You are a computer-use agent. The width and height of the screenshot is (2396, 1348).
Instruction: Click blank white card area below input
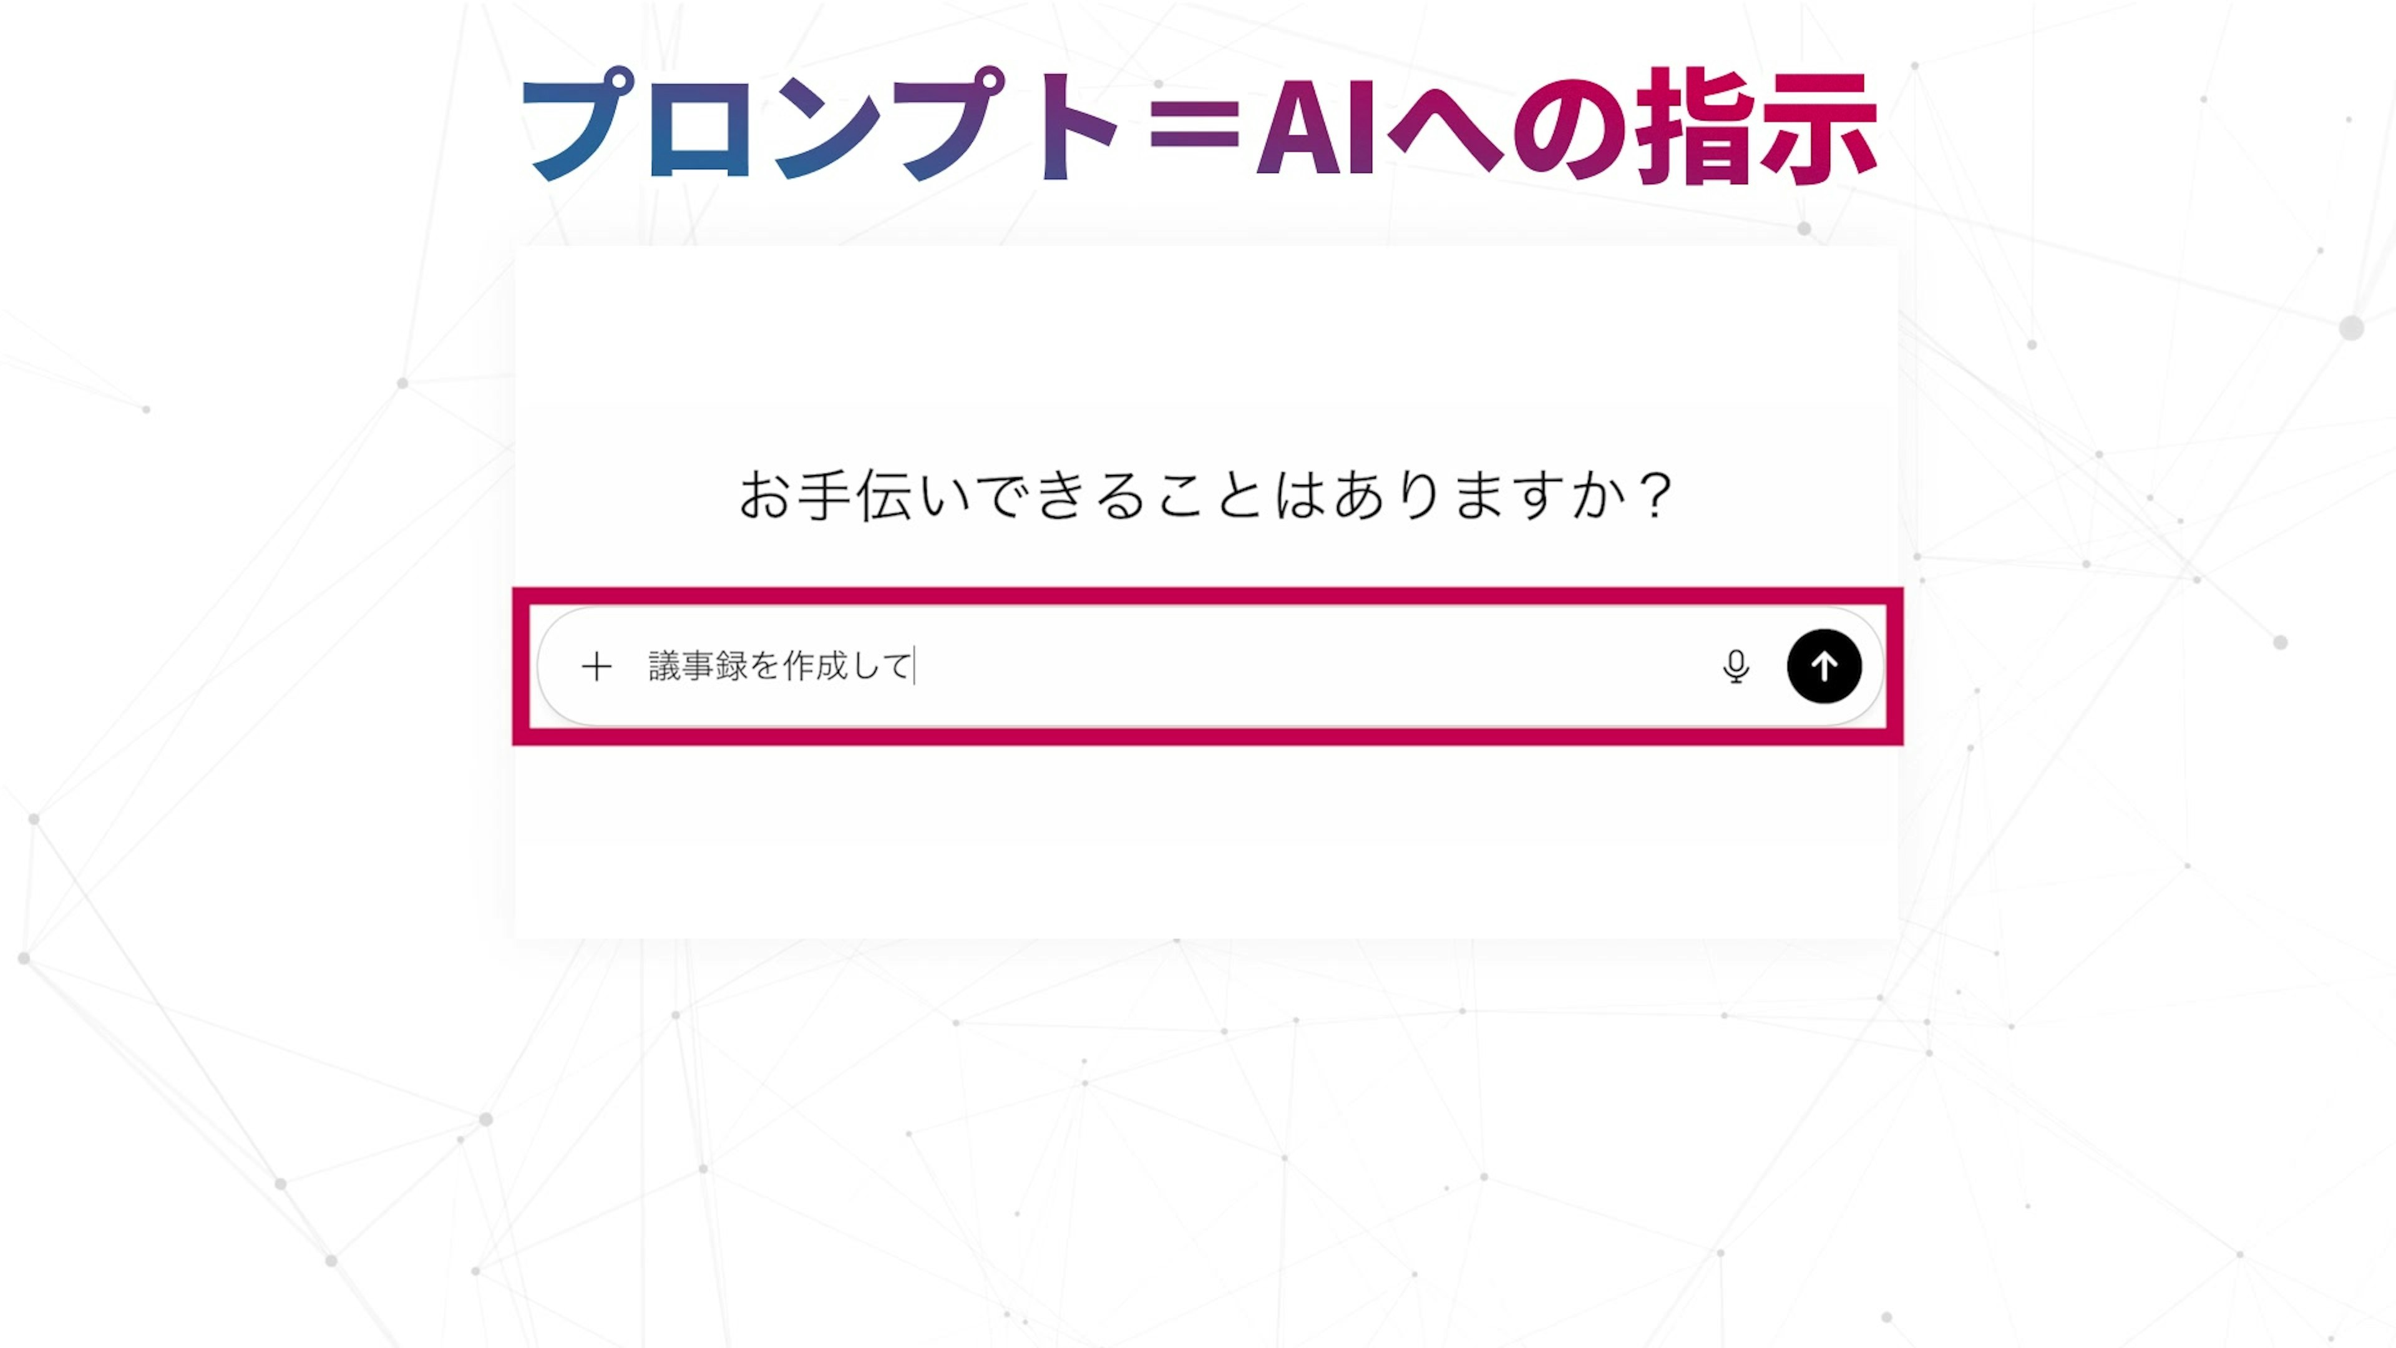tap(1205, 838)
